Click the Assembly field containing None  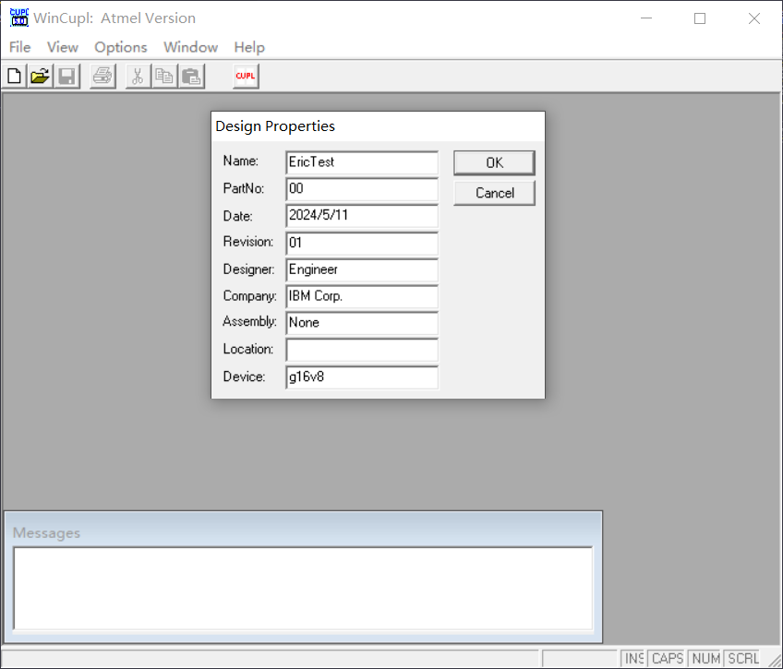pyautogui.click(x=362, y=323)
